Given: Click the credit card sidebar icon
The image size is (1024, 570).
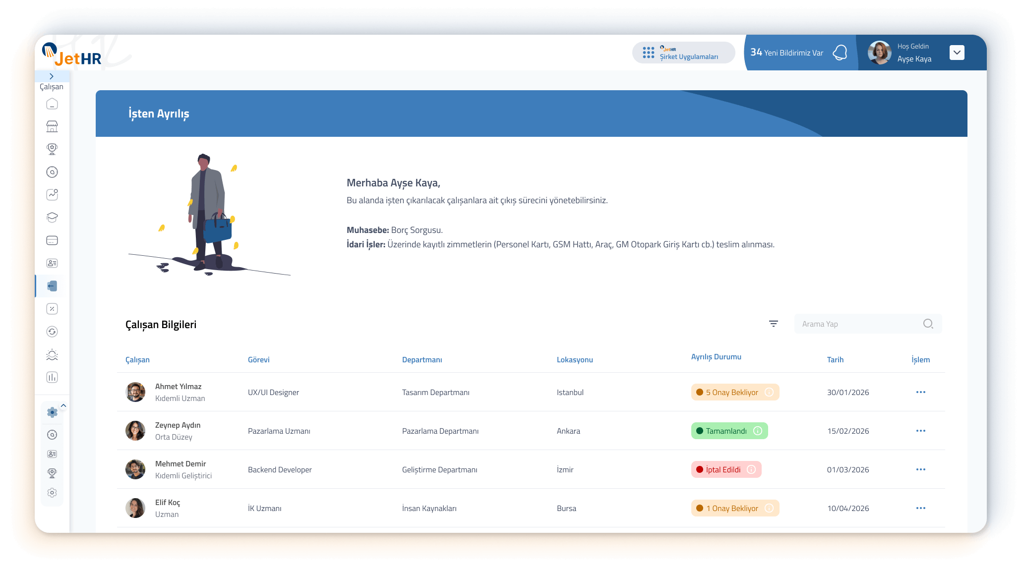Looking at the screenshot, I should (x=52, y=240).
